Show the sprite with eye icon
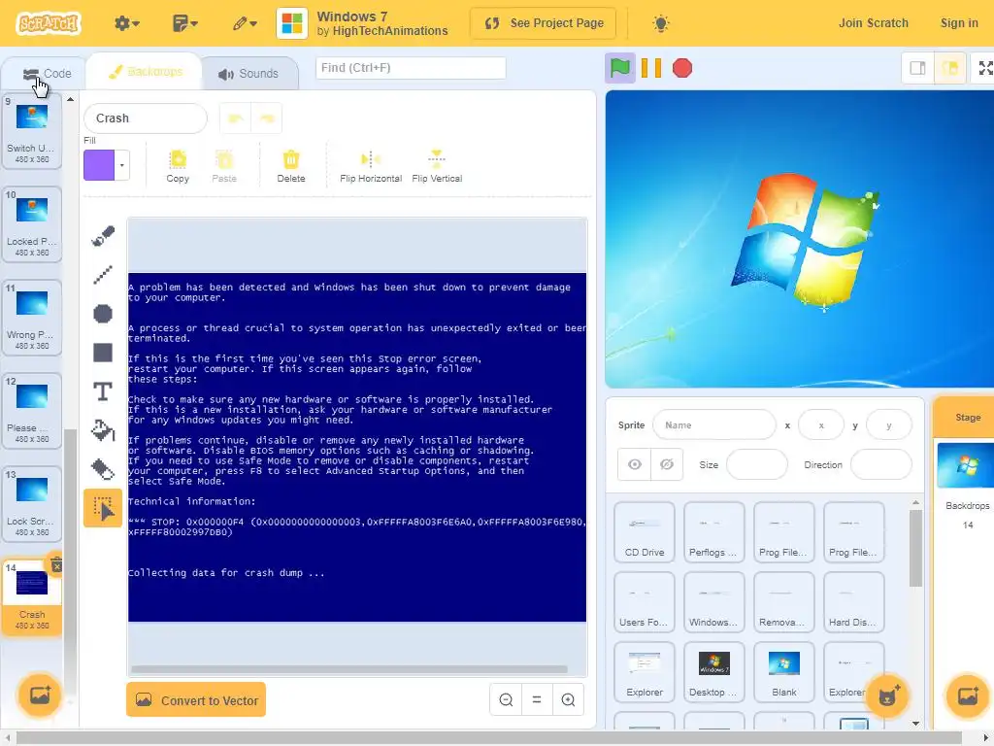994x746 pixels. coord(634,464)
